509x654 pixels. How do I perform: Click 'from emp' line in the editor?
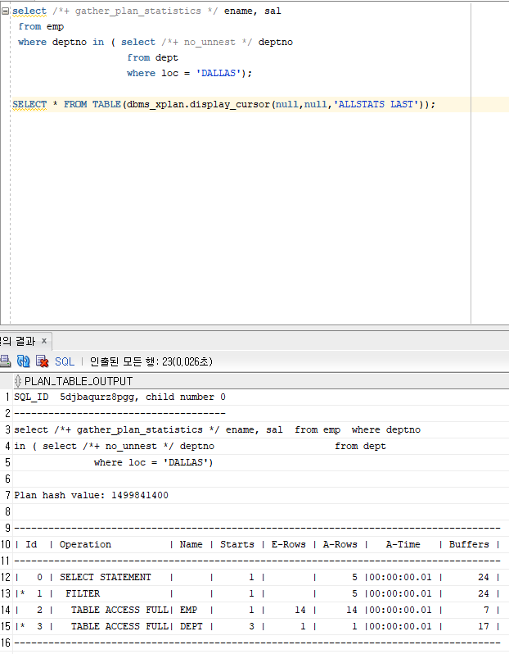coord(41,27)
